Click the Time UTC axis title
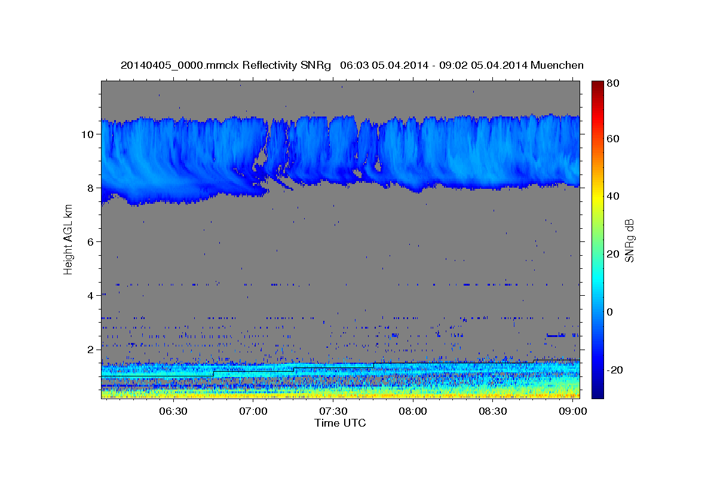The width and height of the screenshot is (717, 478). 340,423
